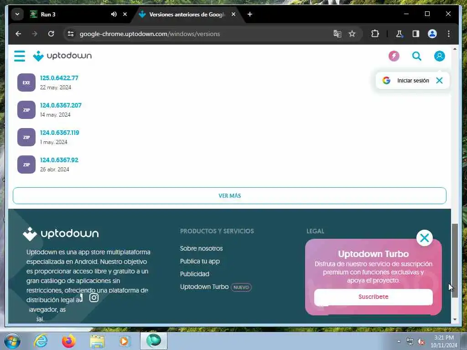Viewport: 467px width, 350px height.
Task: Toggle the Chrome side panel
Action: pos(416,34)
